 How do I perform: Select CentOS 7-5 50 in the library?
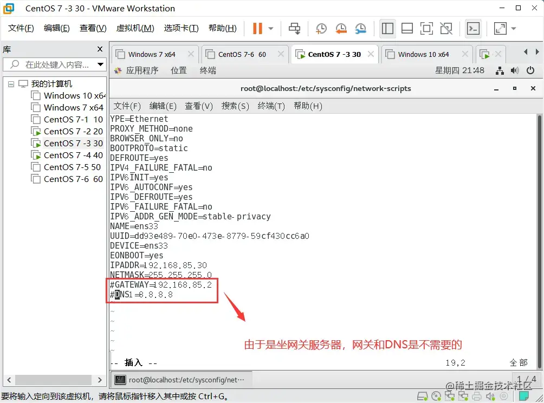66,167
